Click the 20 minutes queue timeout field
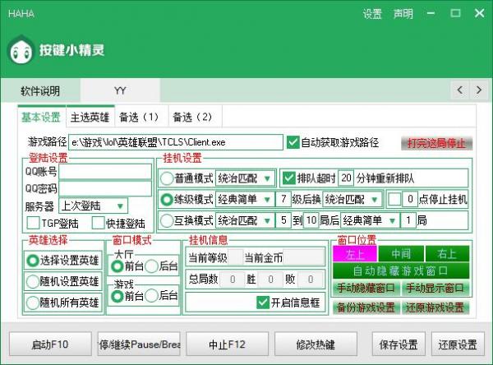 click(346, 178)
